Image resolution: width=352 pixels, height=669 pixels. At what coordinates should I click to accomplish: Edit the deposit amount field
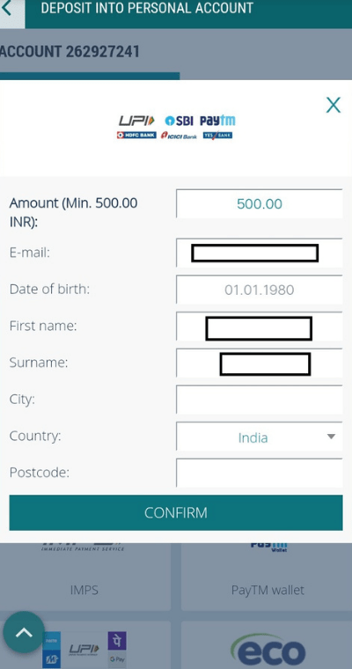tap(260, 203)
